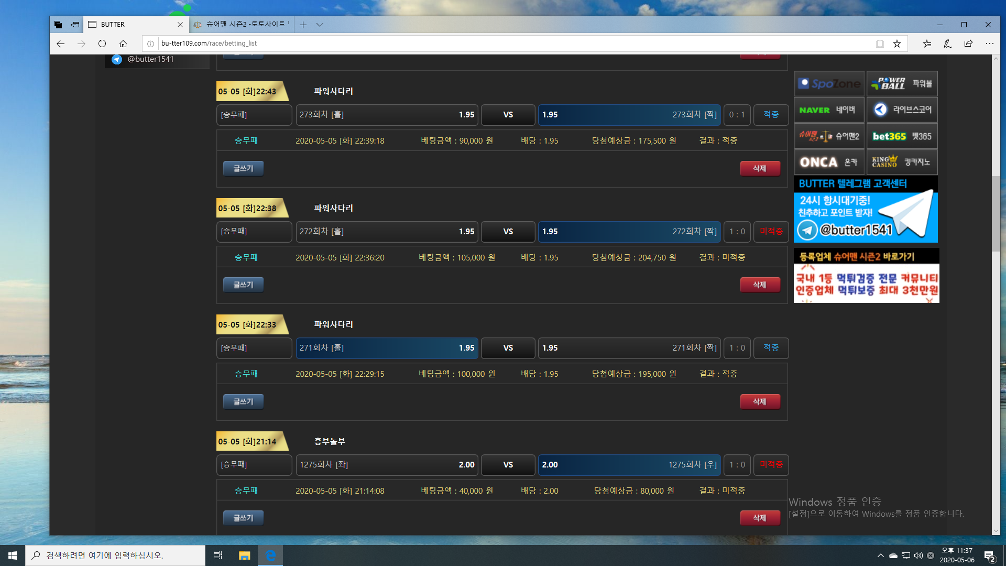Open File Explorer from taskbar
Viewport: 1006px width, 566px height.
point(244,556)
